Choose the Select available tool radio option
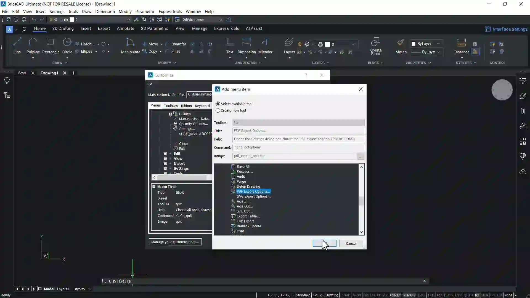 tap(218, 104)
